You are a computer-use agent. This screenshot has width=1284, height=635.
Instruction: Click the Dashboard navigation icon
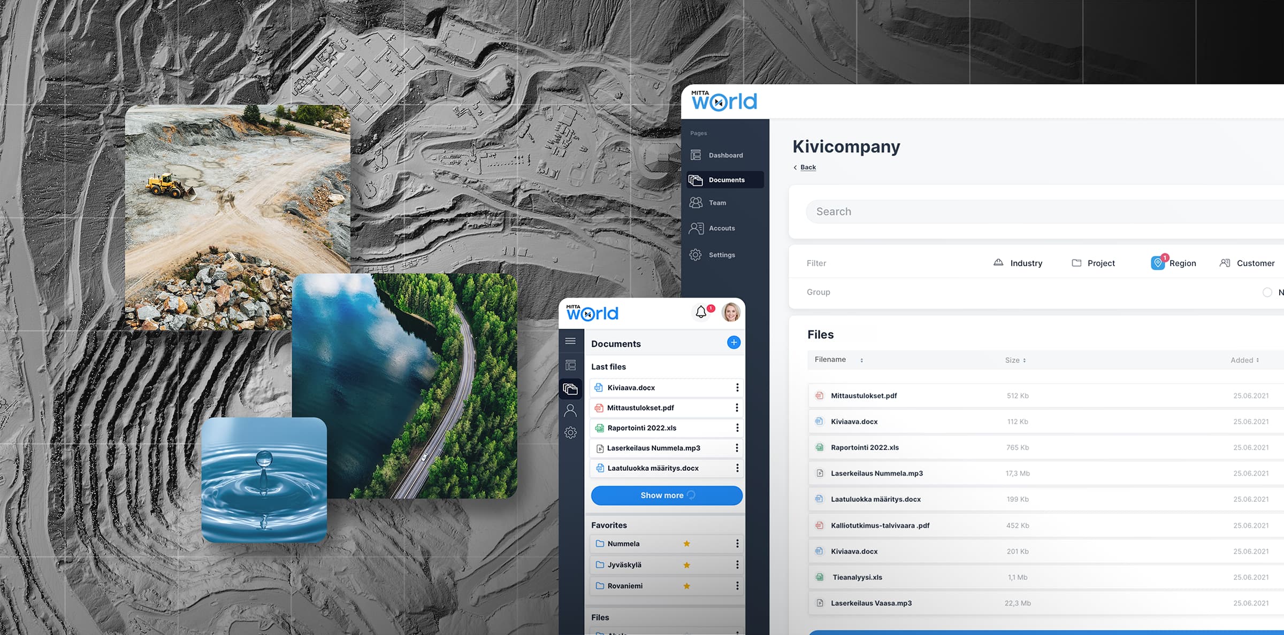click(696, 154)
